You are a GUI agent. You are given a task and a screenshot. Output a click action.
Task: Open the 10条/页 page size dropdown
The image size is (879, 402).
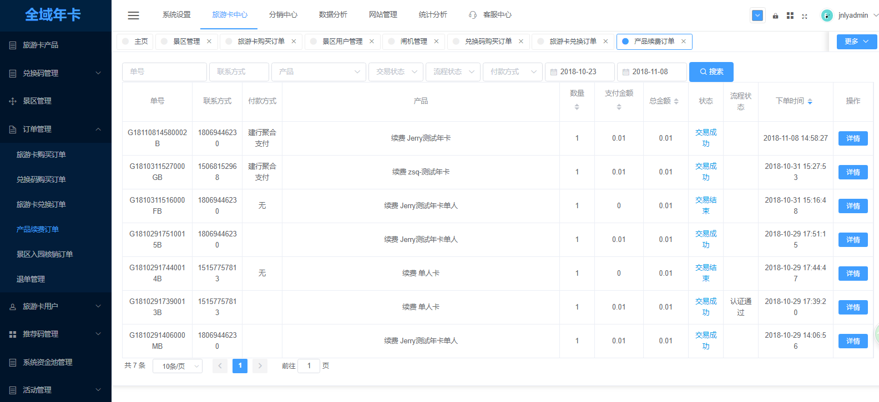coord(181,366)
